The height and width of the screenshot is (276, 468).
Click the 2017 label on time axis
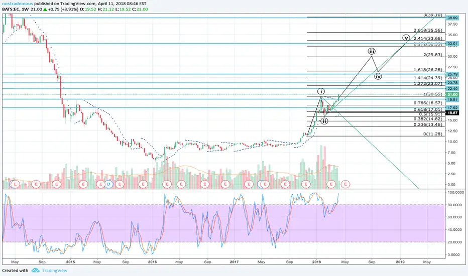[x=235, y=262]
